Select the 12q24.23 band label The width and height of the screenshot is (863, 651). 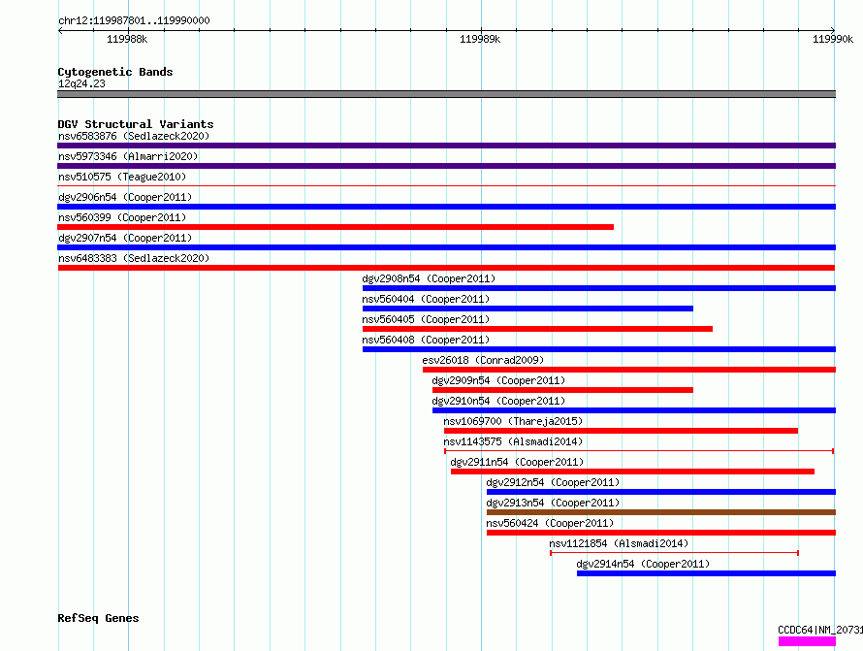click(81, 83)
